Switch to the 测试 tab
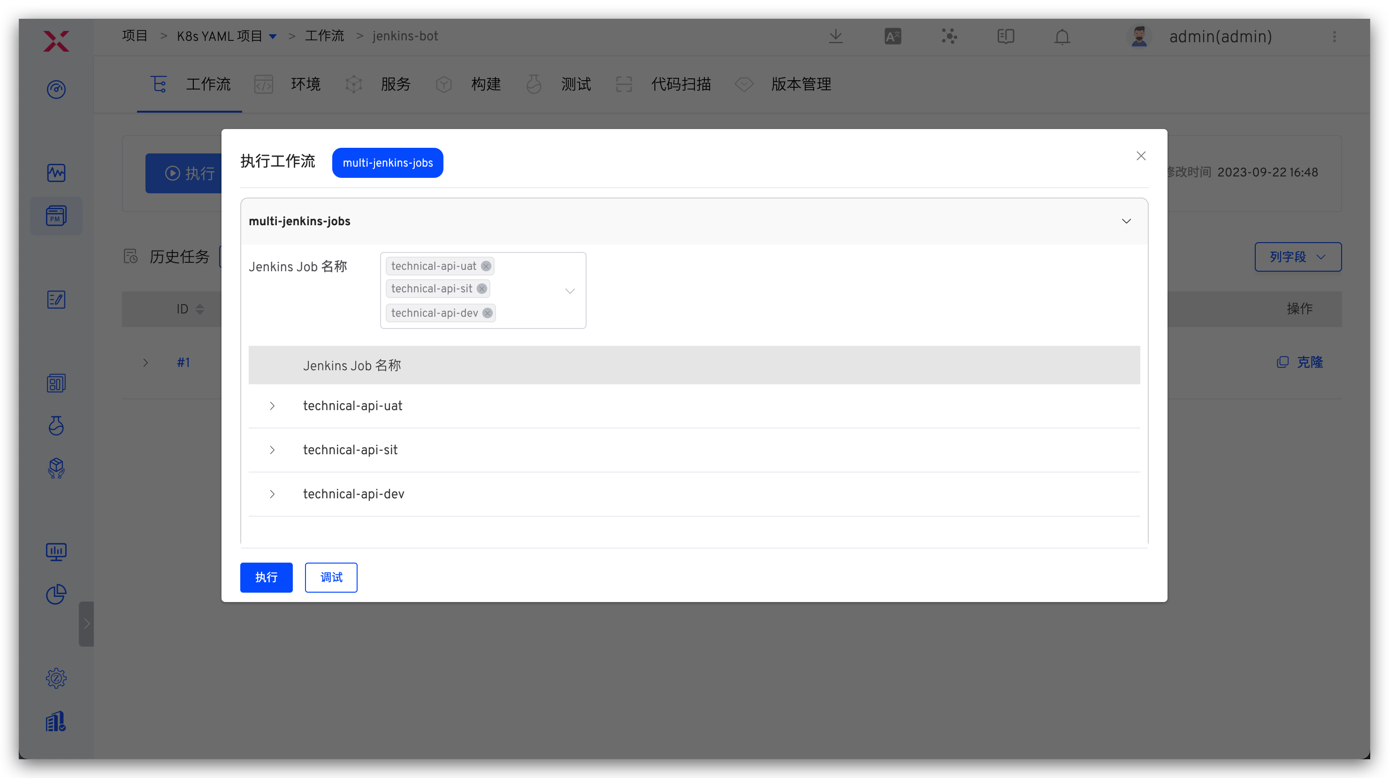 click(558, 84)
